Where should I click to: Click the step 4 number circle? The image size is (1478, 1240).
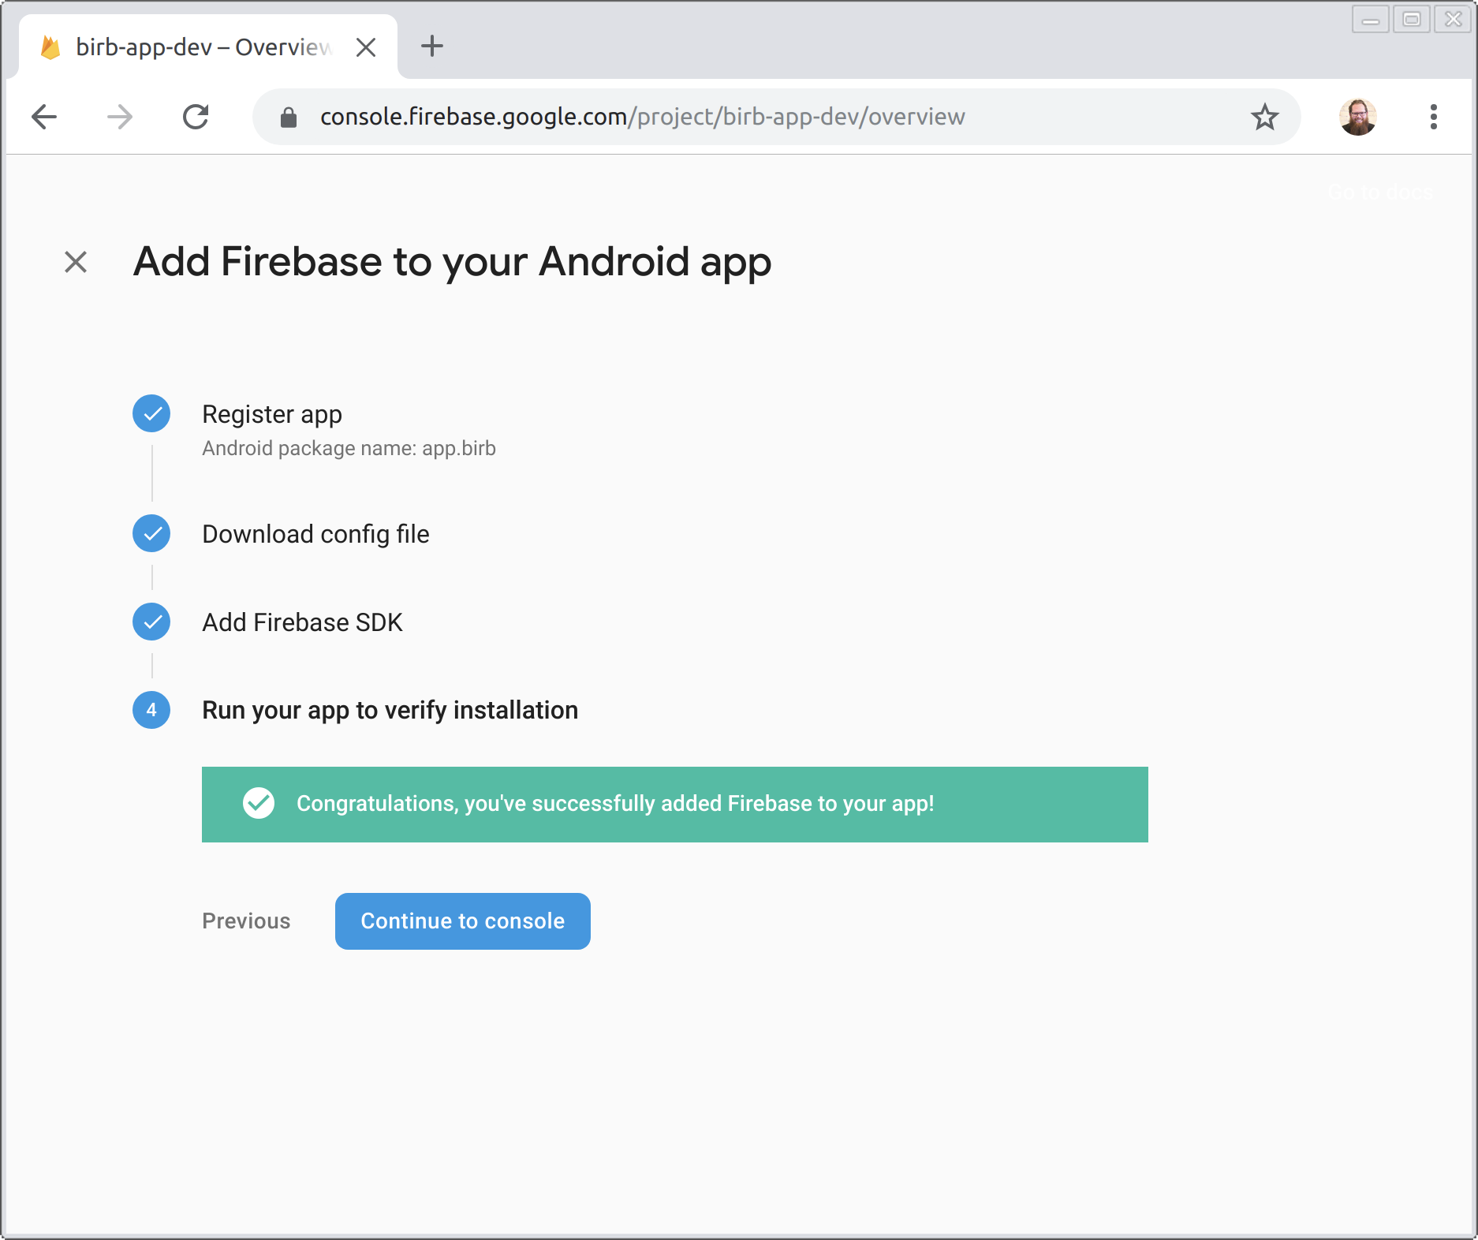pos(151,710)
